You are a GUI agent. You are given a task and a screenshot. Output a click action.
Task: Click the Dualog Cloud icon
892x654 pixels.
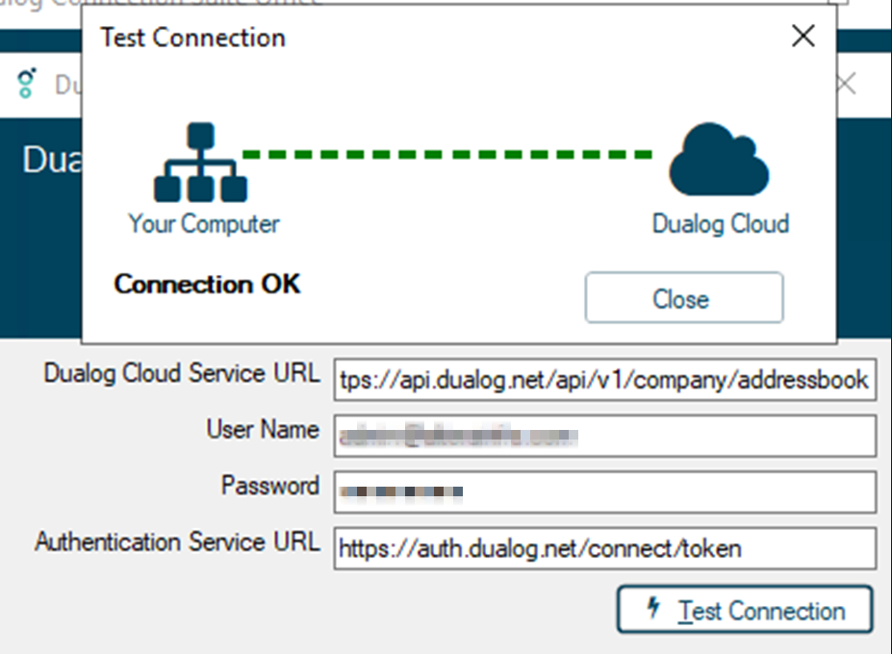coord(719,160)
